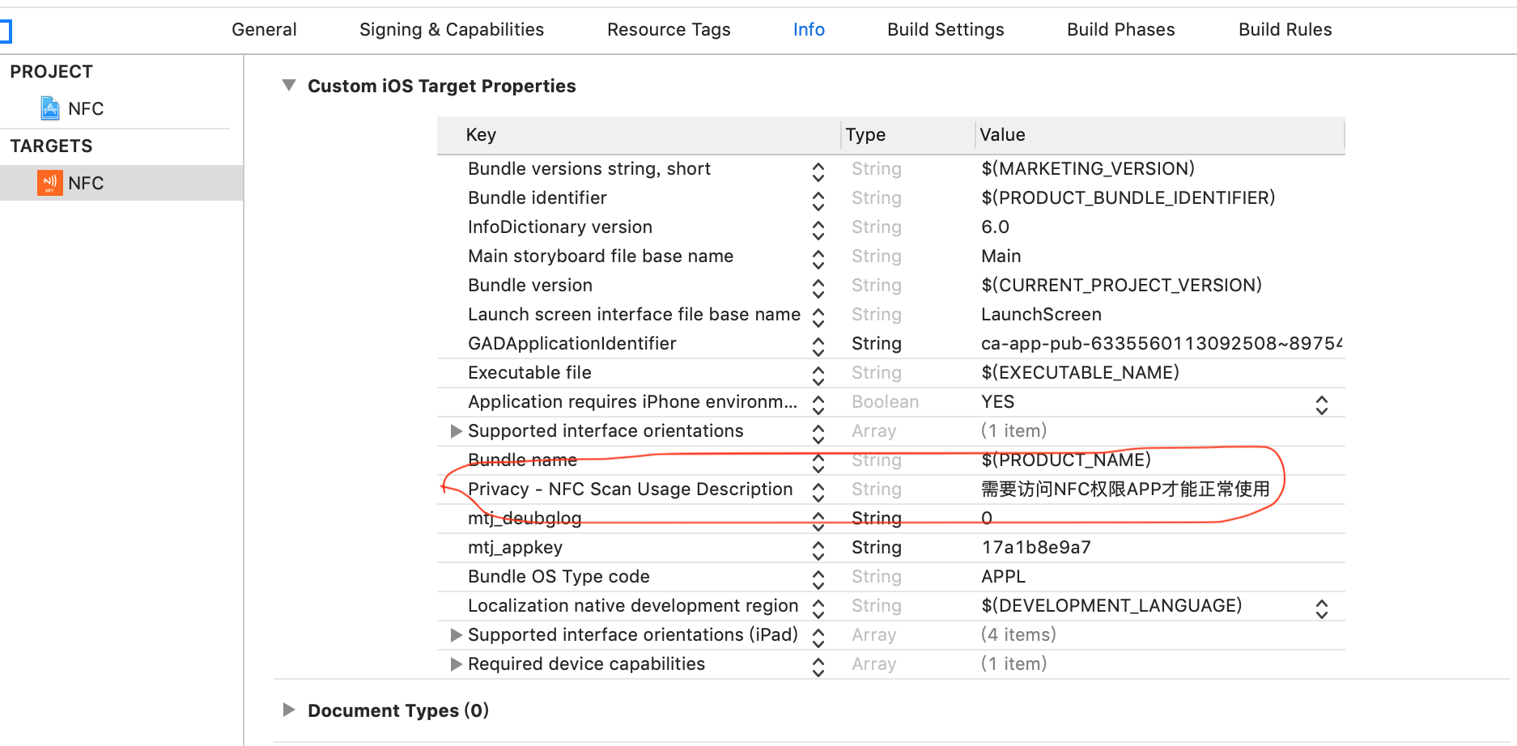Expand the Supported interface orientations row
The height and width of the screenshot is (746, 1517).
[x=457, y=430]
